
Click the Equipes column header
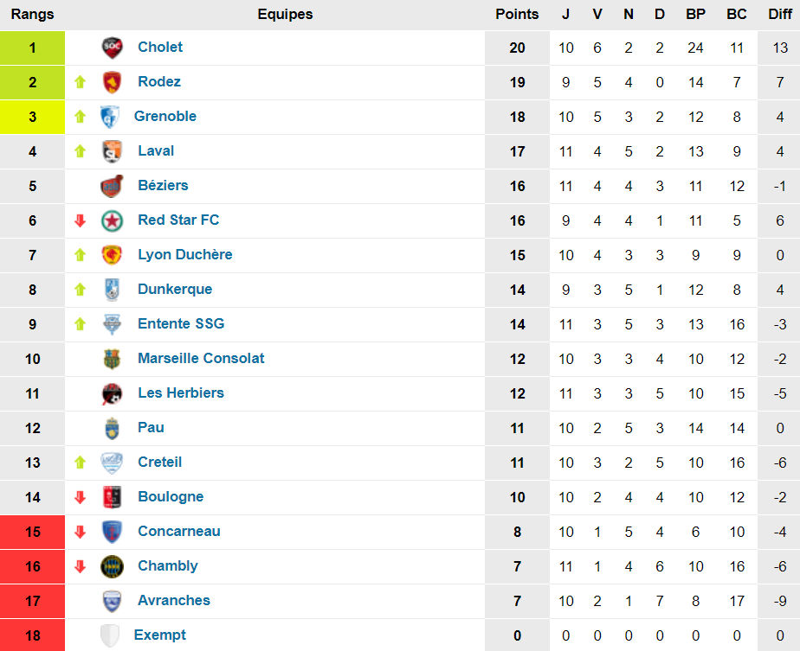click(x=285, y=14)
